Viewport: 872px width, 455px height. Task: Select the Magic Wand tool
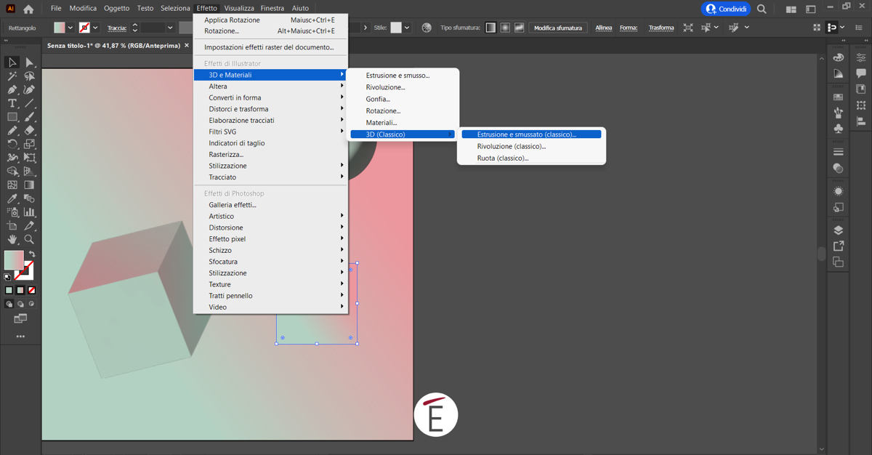click(12, 76)
